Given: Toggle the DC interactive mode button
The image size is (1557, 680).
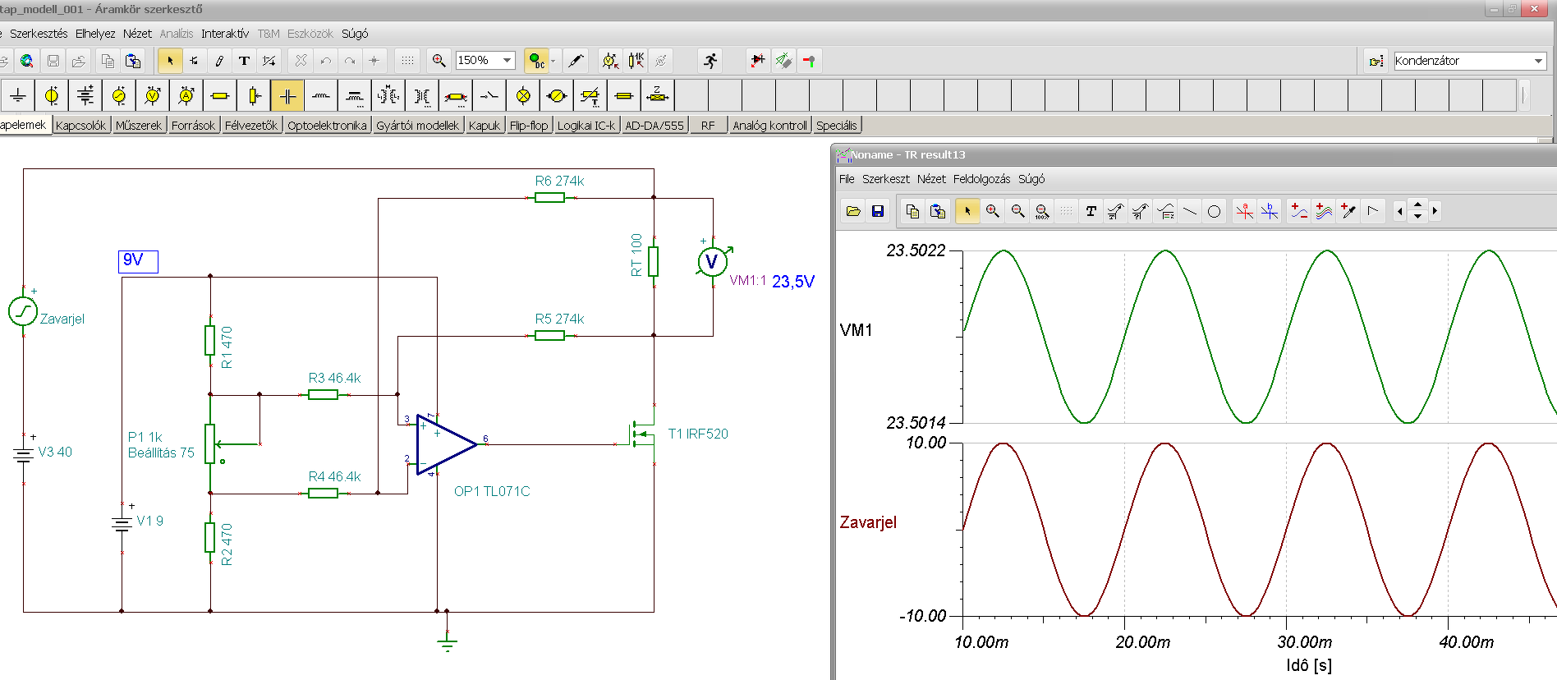Looking at the screenshot, I should click(535, 61).
